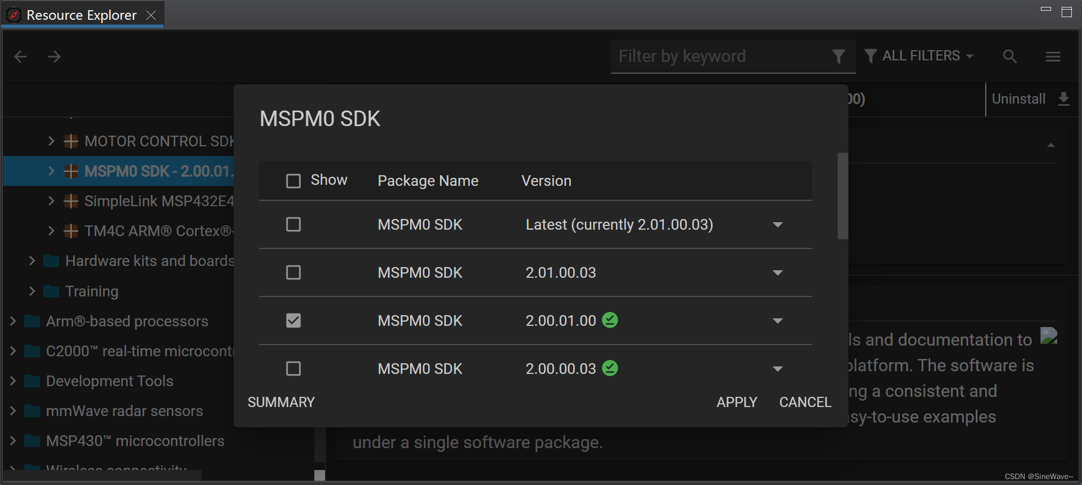The image size is (1082, 485).
Task: Click the funnel icon in the keyword filter
Action: 839,56
